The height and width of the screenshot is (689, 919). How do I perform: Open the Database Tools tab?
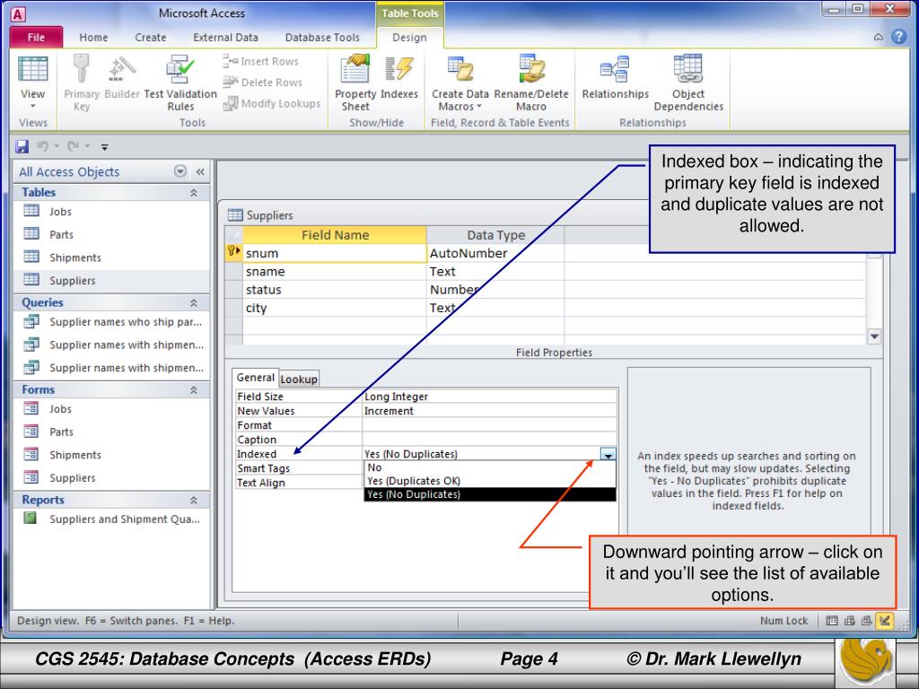[322, 38]
